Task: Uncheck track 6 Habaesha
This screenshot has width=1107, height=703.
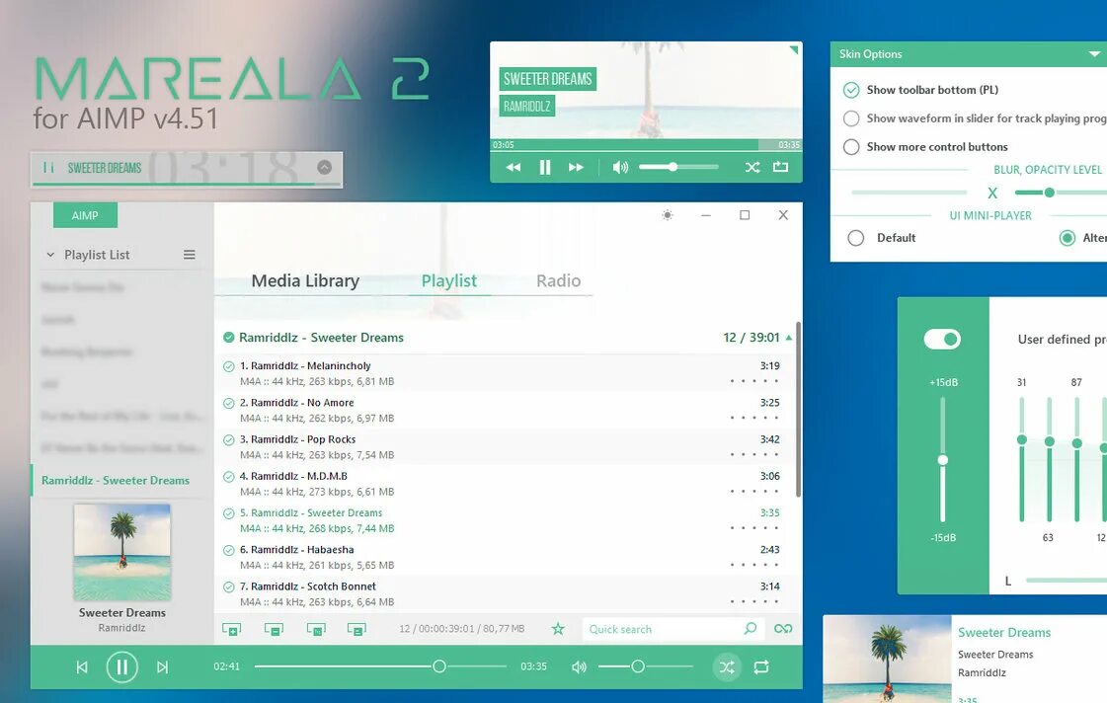Action: 229,550
